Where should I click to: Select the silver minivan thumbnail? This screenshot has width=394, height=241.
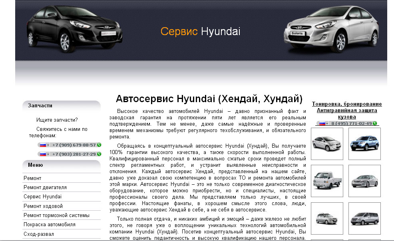click(x=364, y=218)
